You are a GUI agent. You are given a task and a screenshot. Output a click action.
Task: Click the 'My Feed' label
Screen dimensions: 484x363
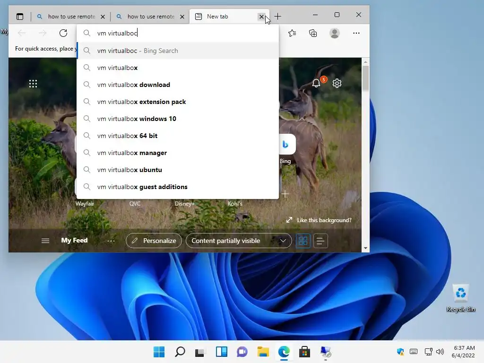coord(74,240)
